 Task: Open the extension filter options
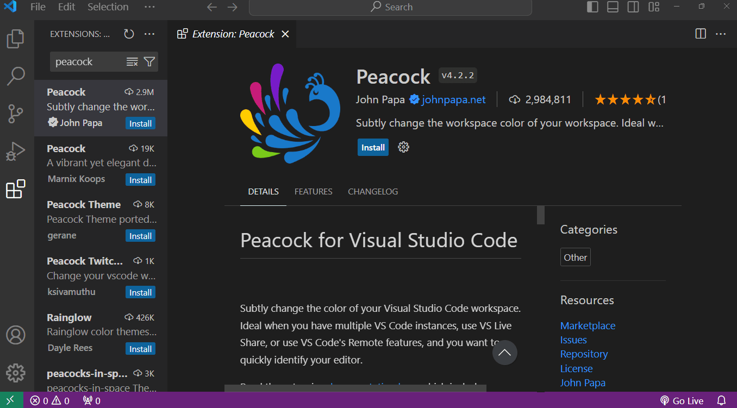click(x=149, y=61)
